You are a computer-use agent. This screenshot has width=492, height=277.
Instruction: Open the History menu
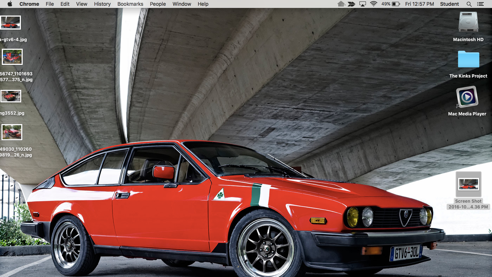click(102, 4)
